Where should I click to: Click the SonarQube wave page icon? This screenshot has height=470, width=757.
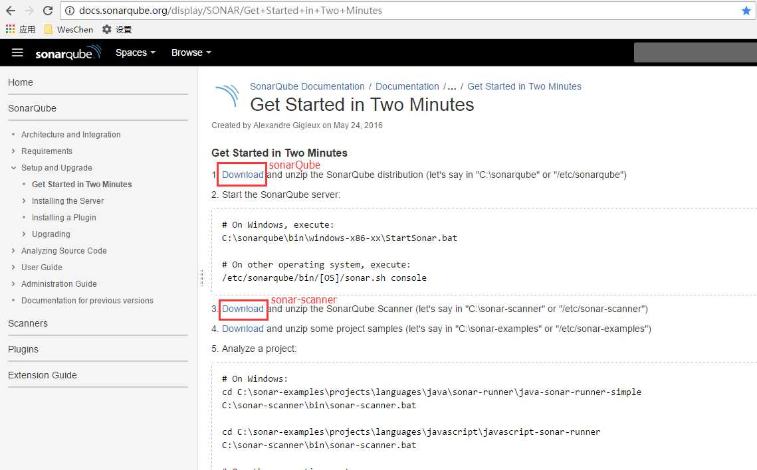pos(227,95)
